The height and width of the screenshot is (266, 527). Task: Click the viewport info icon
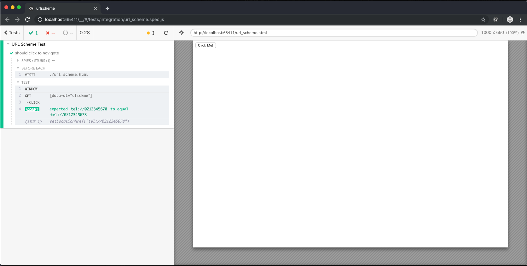point(523,33)
